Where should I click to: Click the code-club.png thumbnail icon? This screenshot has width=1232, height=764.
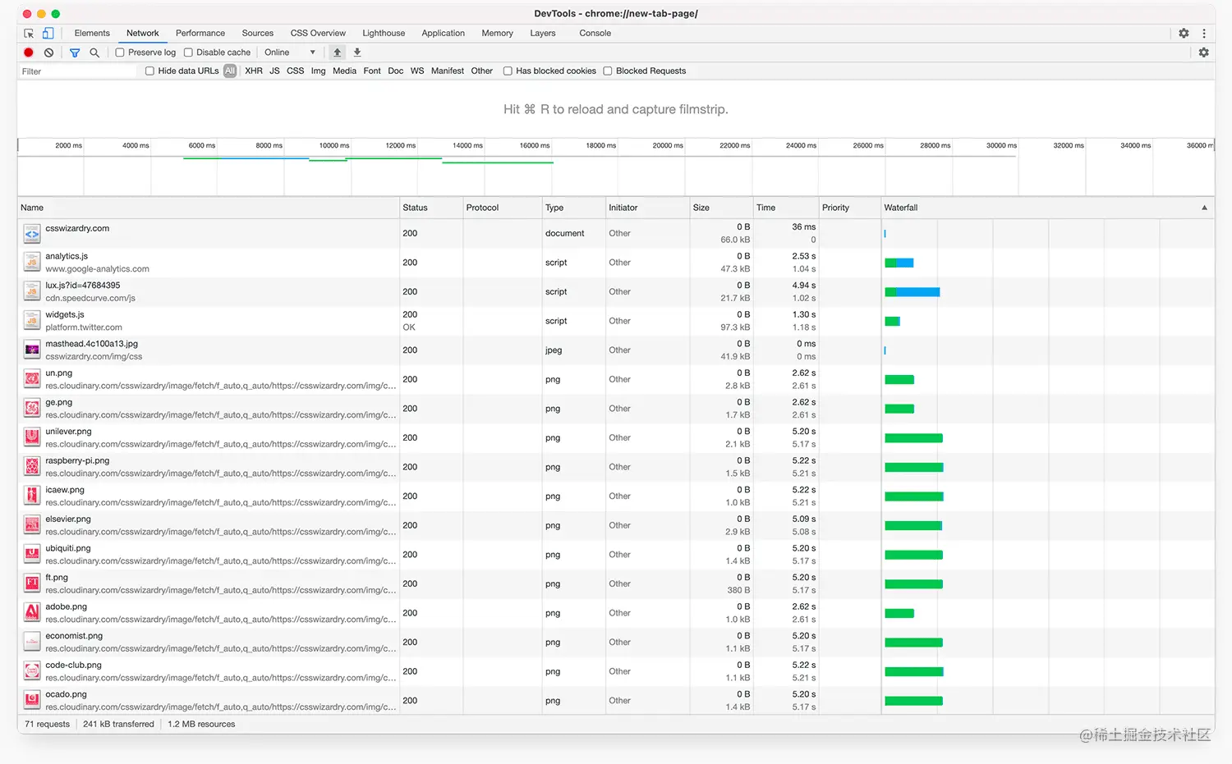click(32, 671)
